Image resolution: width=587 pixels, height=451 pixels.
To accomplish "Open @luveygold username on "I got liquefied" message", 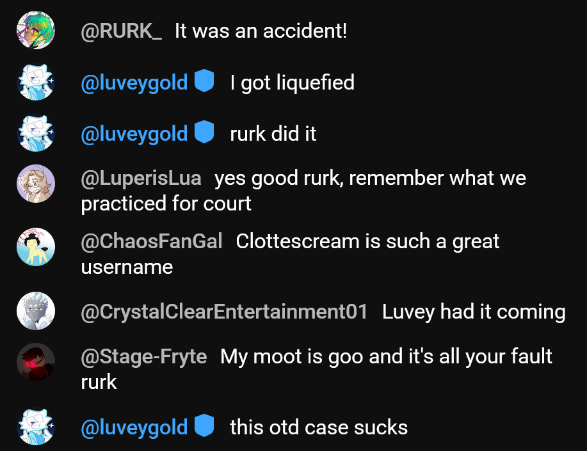I will [x=134, y=83].
